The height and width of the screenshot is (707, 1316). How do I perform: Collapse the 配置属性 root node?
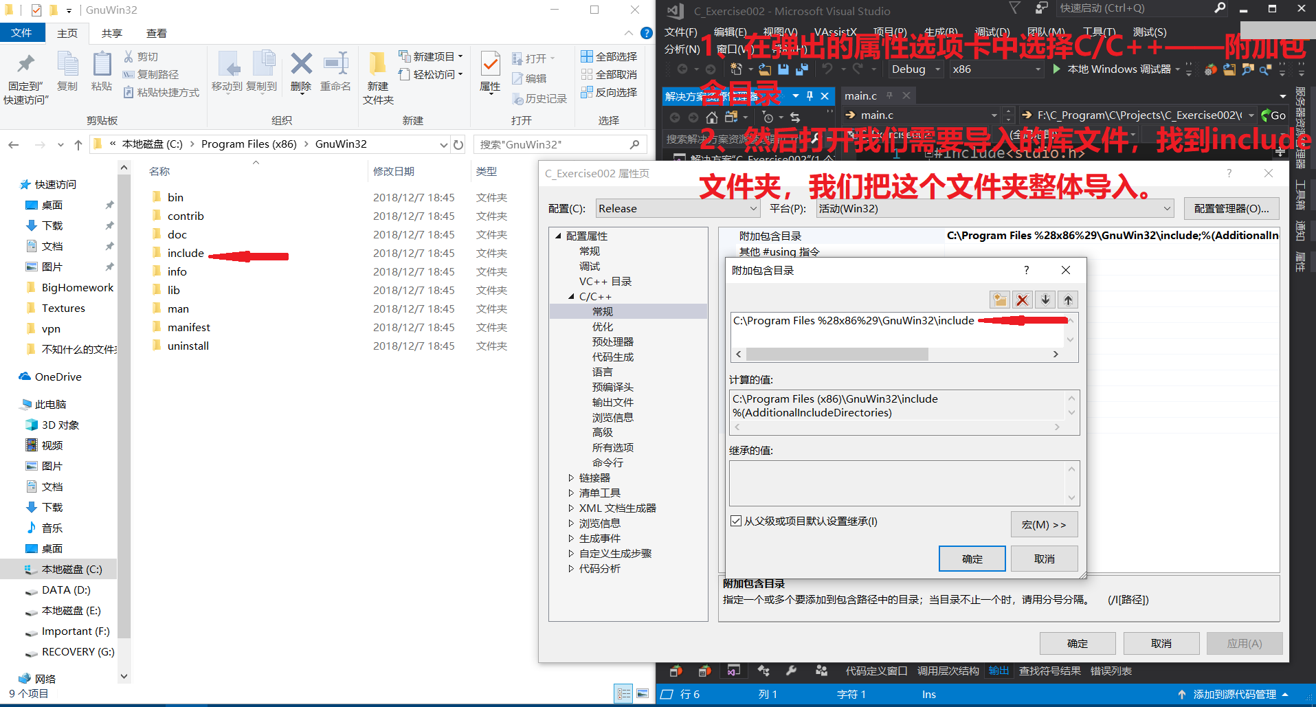tap(558, 236)
